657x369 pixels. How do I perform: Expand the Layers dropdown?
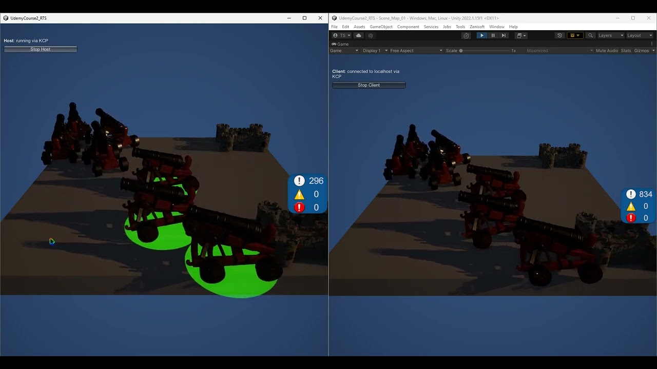coord(611,35)
